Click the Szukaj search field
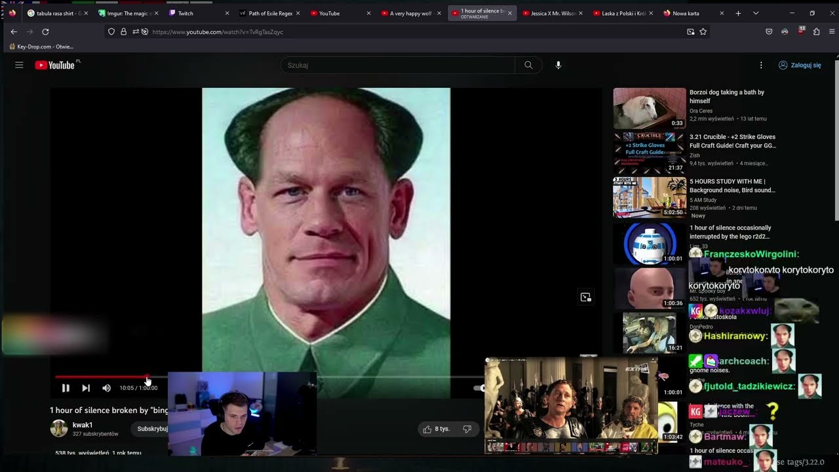The width and height of the screenshot is (839, 472). 398,65
